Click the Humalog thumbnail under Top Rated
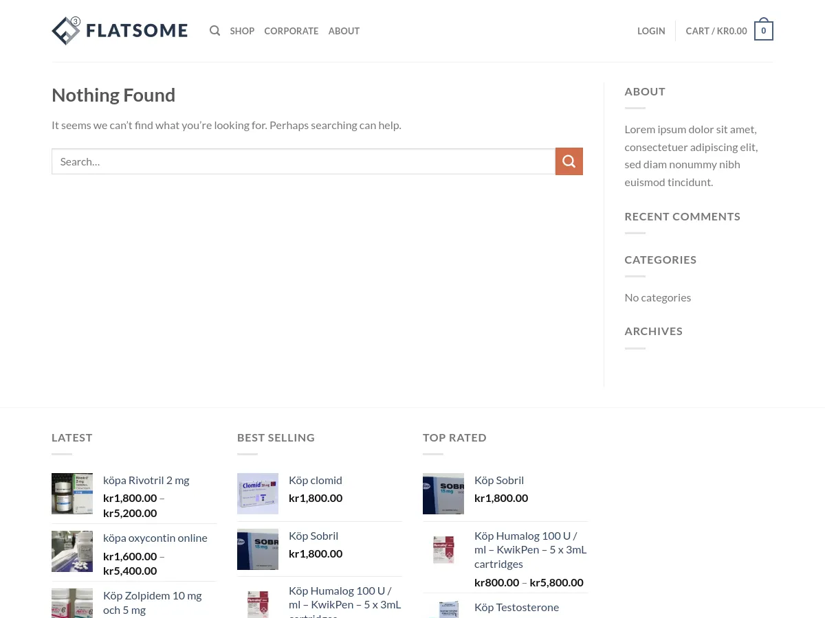825x618 pixels. click(443, 549)
